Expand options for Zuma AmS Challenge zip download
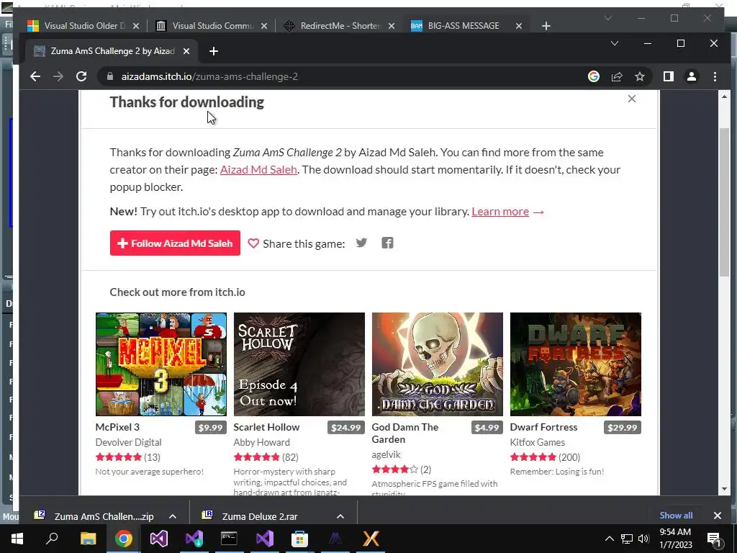The height and width of the screenshot is (553, 737). pyautogui.click(x=173, y=516)
